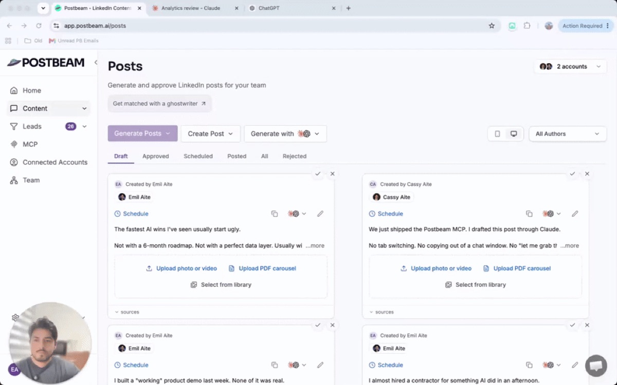Edit the fastest AI wins post
This screenshot has height=385, width=617.
point(320,214)
